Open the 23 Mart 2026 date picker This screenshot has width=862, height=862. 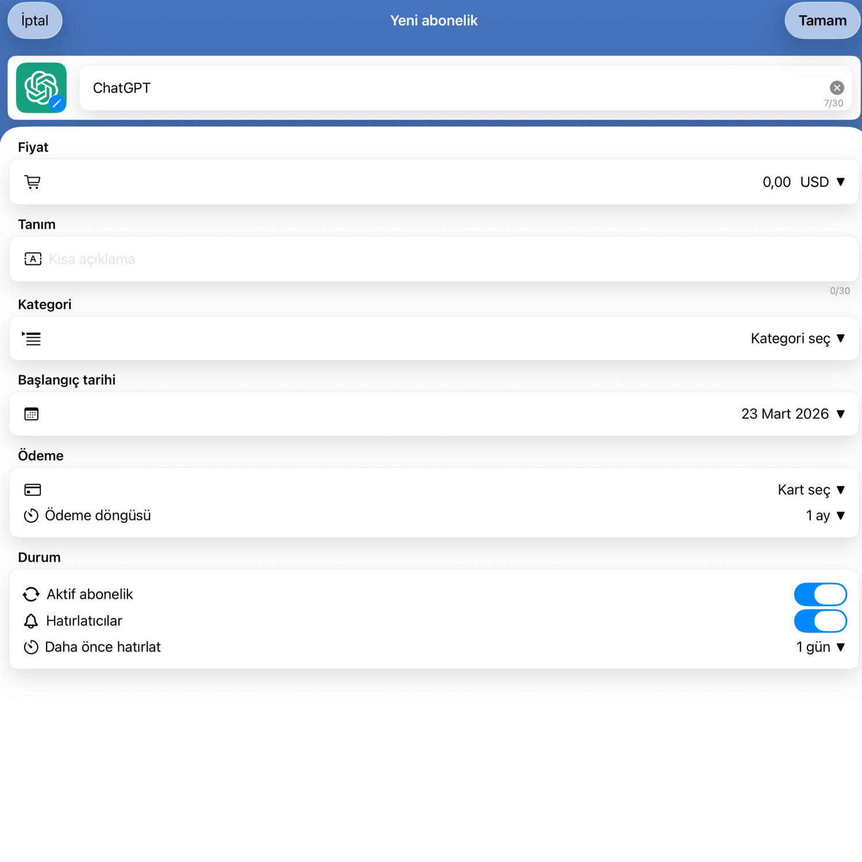[x=792, y=414]
